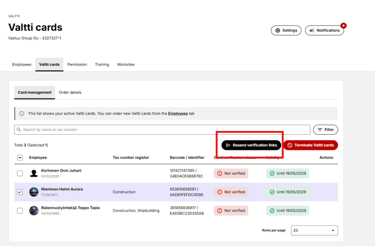Screen dimensions: 375x246
Task: Click the Employee column header
Action: [38, 158]
